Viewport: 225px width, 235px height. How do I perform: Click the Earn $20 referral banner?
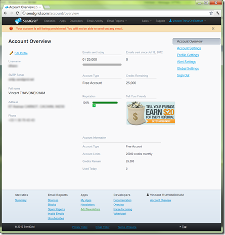pyautogui.click(x=151, y=113)
